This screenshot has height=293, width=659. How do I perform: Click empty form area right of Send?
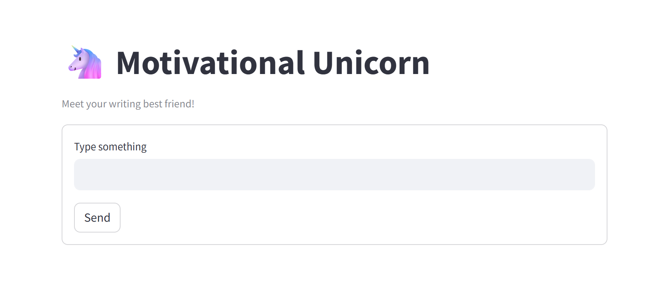[349, 218]
